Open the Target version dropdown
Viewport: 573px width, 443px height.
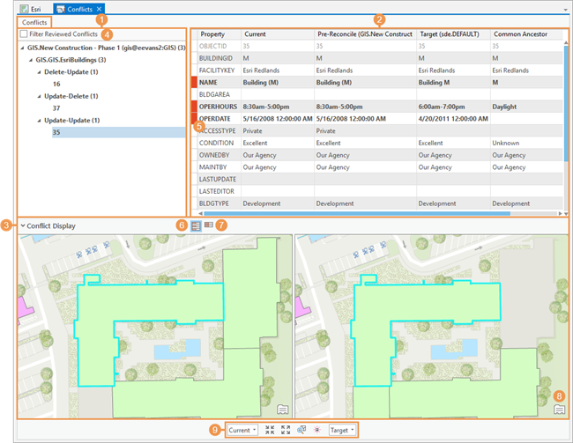pos(343,430)
